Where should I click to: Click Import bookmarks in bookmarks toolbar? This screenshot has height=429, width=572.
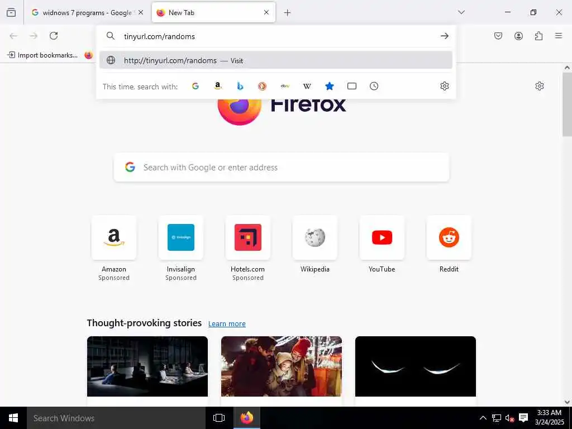(x=42, y=55)
